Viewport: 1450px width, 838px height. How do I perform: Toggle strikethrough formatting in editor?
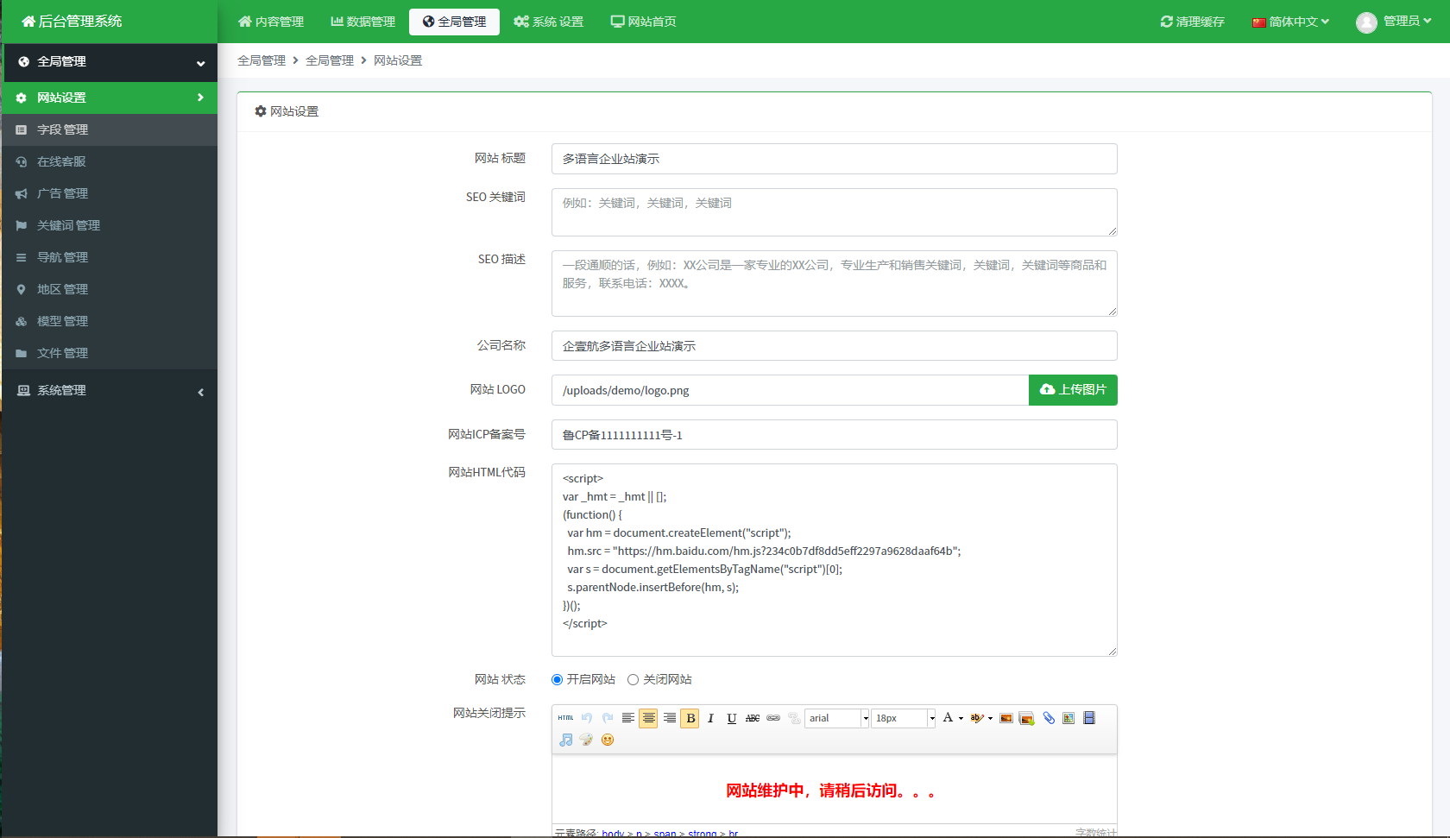click(753, 718)
